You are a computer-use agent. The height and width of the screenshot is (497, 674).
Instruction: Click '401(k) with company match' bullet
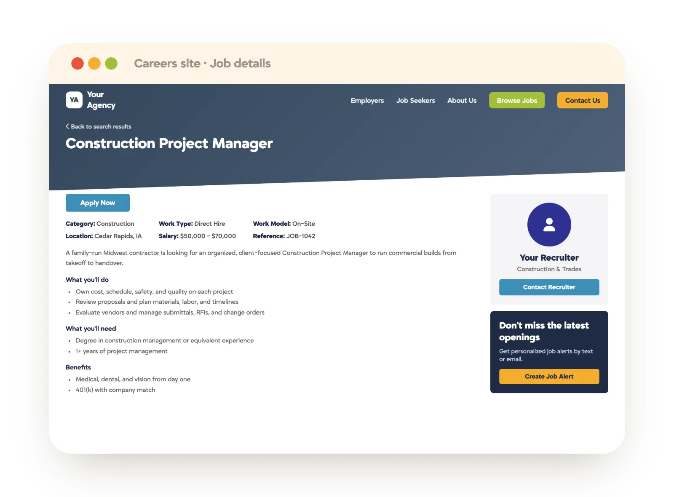pos(115,390)
